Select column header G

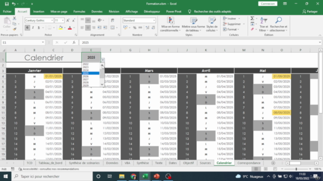point(130,50)
